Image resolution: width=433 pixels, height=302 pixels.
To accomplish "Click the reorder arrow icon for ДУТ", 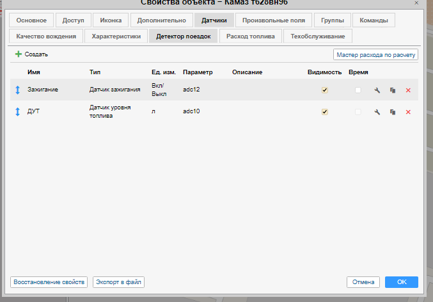I will [x=18, y=112].
